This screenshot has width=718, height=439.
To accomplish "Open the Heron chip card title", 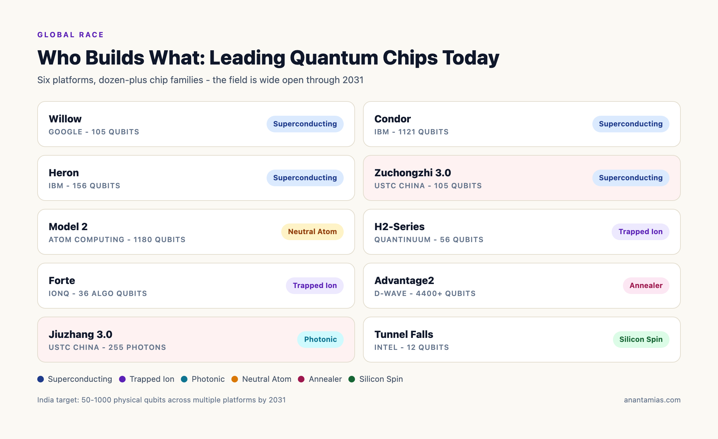I will click(64, 173).
